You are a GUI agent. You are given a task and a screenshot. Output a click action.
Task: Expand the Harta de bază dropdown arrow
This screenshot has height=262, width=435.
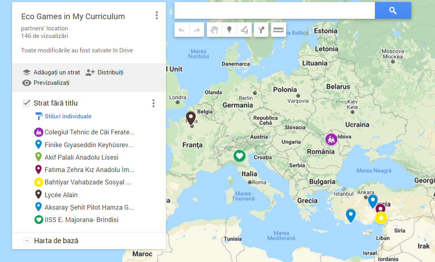tap(27, 241)
